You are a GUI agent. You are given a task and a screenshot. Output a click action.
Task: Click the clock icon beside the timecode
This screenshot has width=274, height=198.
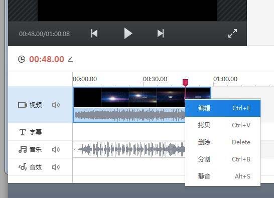pos(22,59)
